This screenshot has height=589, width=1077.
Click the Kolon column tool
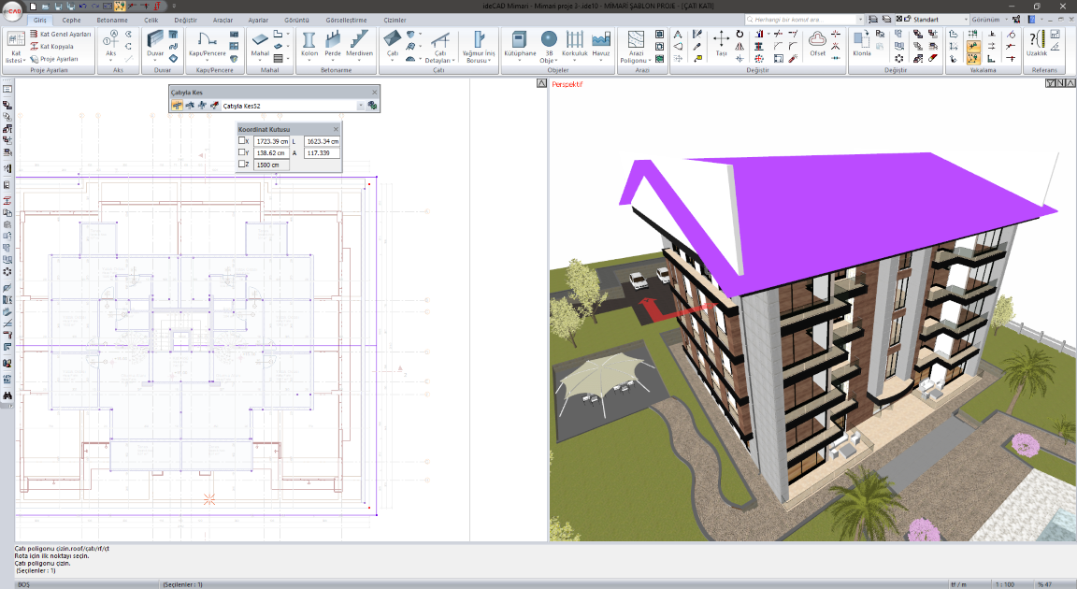(308, 42)
